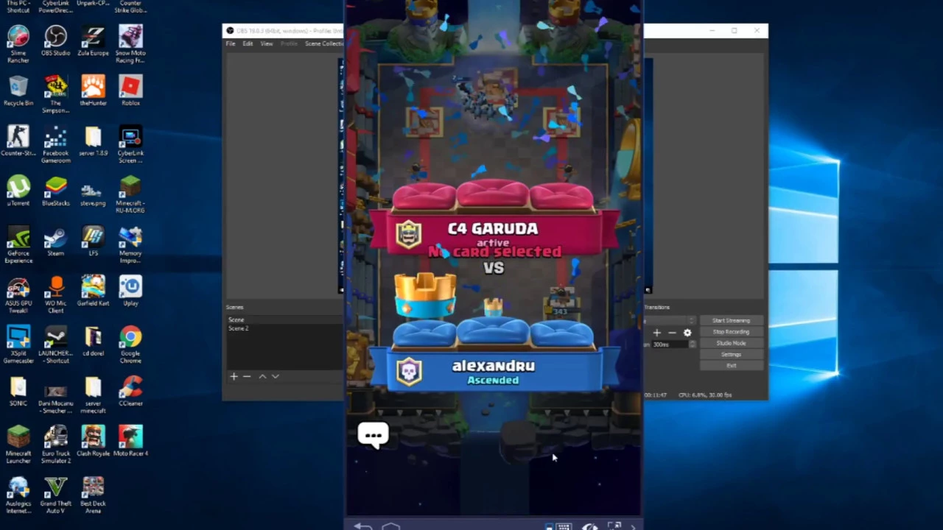Open WO Mic Client desktop shortcut
This screenshot has height=530, width=943.
56,294
